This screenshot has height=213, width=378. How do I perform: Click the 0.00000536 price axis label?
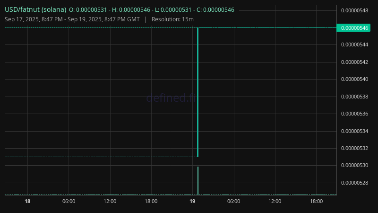355,114
